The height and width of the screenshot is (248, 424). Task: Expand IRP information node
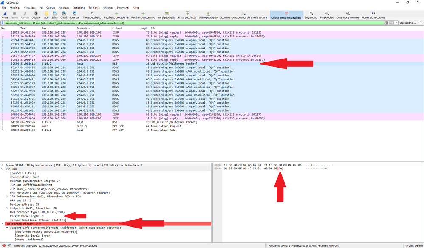click(7, 197)
